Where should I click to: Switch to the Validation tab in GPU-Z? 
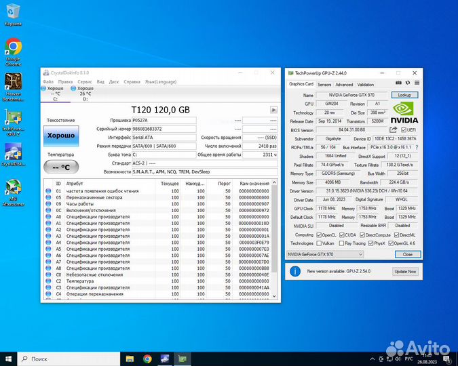pos(366,84)
